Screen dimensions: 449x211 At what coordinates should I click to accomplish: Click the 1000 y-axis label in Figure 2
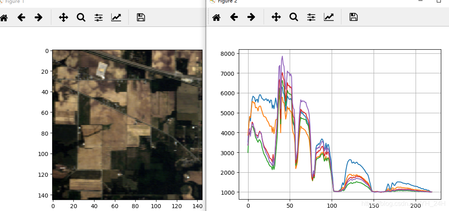pos(228,192)
